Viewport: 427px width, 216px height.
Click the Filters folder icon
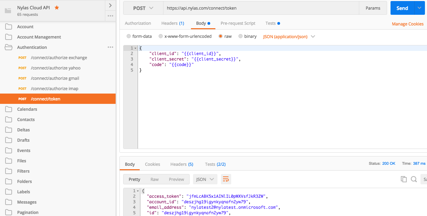[x=9, y=171]
